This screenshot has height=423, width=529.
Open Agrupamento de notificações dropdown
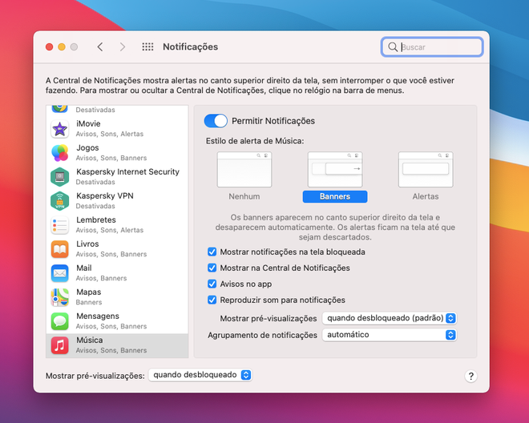(x=390, y=335)
